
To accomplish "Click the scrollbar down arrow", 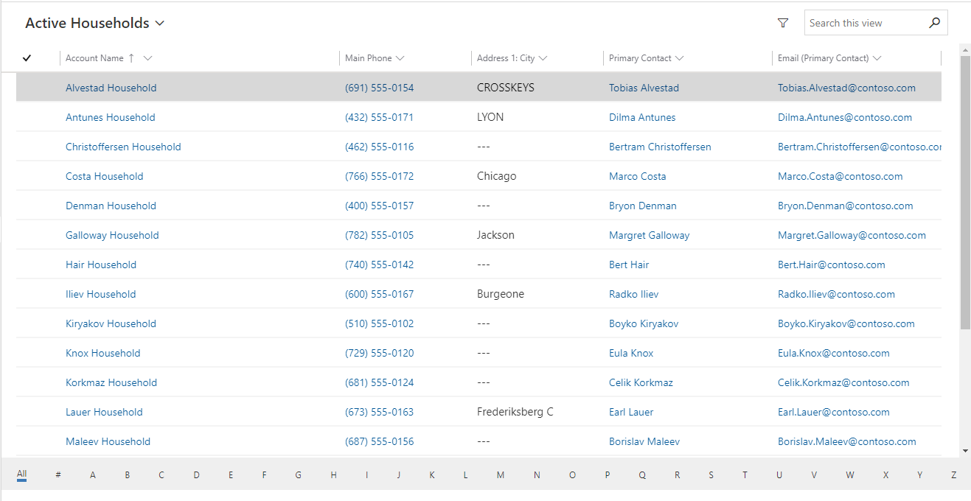I will point(965,450).
